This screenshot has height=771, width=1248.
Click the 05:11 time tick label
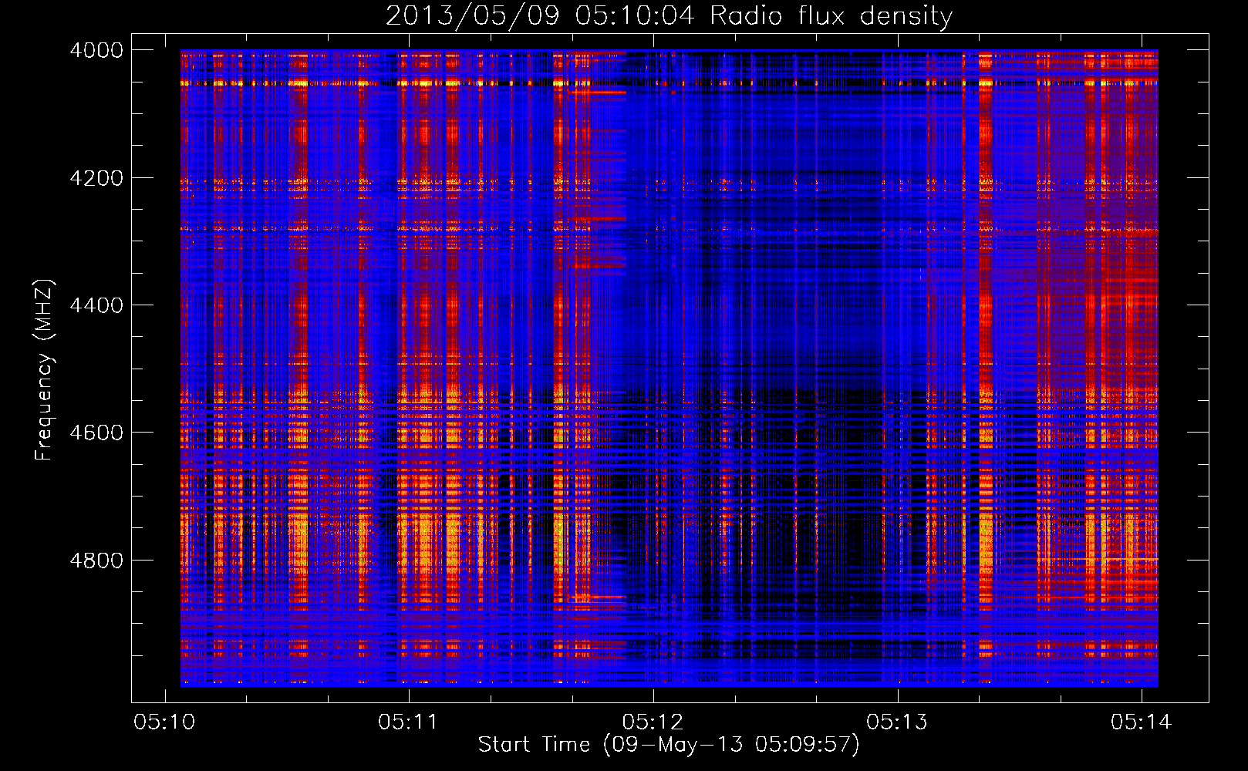click(x=408, y=722)
